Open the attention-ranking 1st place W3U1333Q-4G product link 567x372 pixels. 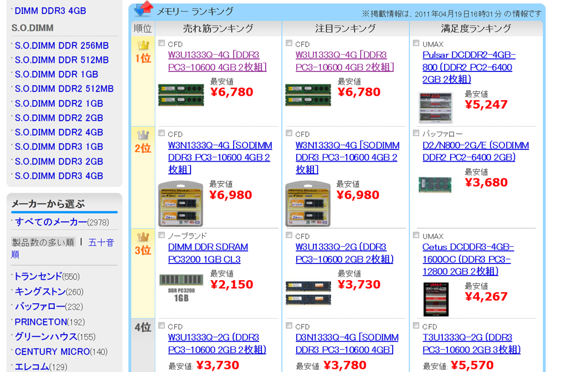point(344,61)
